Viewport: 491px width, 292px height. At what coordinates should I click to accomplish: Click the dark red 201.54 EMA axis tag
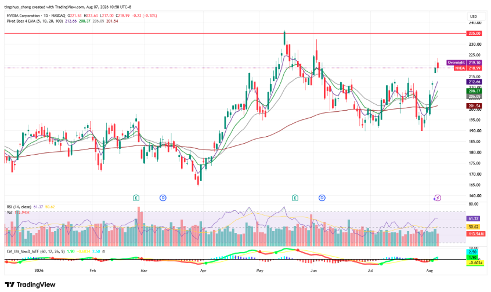pos(474,106)
